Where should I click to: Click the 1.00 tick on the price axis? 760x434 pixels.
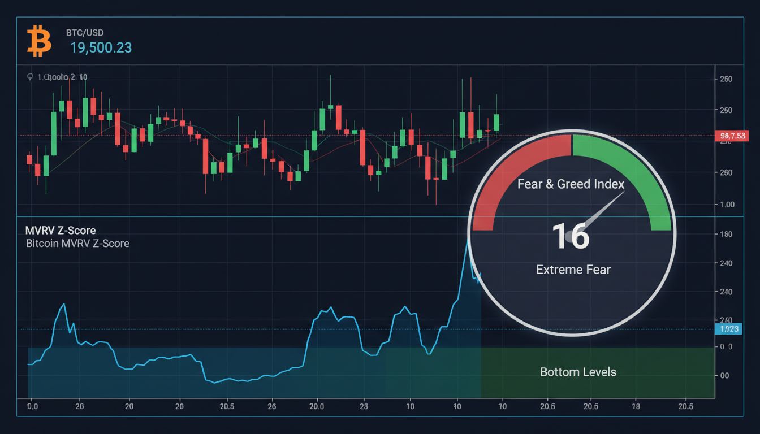tap(726, 205)
